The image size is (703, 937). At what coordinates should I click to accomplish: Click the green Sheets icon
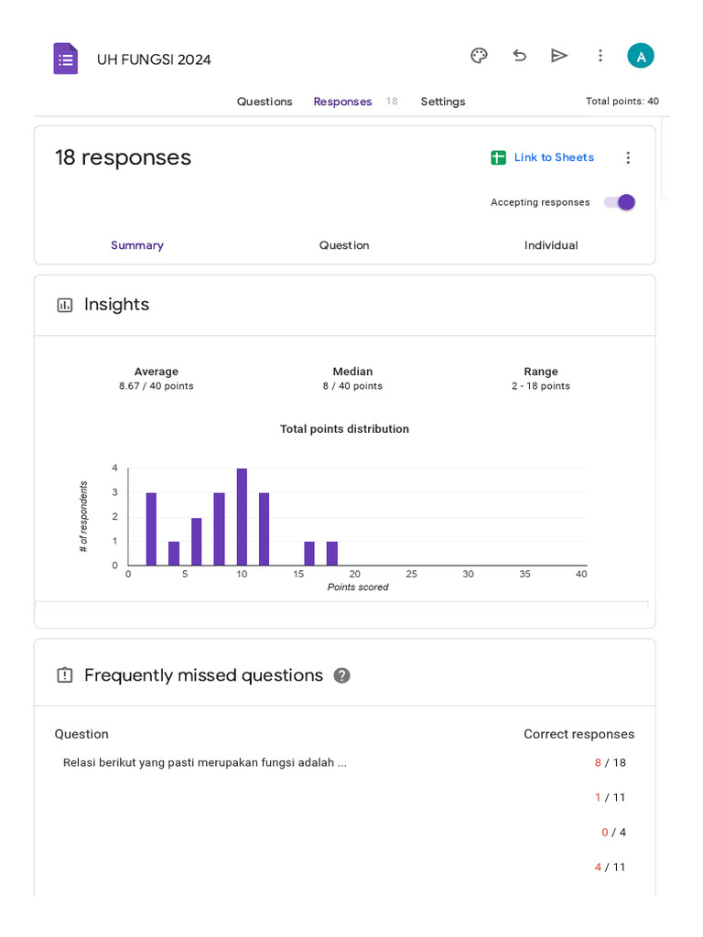(498, 157)
